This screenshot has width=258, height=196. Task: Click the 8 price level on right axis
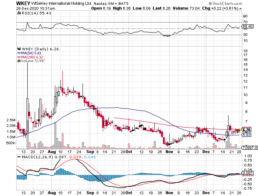[246, 112]
